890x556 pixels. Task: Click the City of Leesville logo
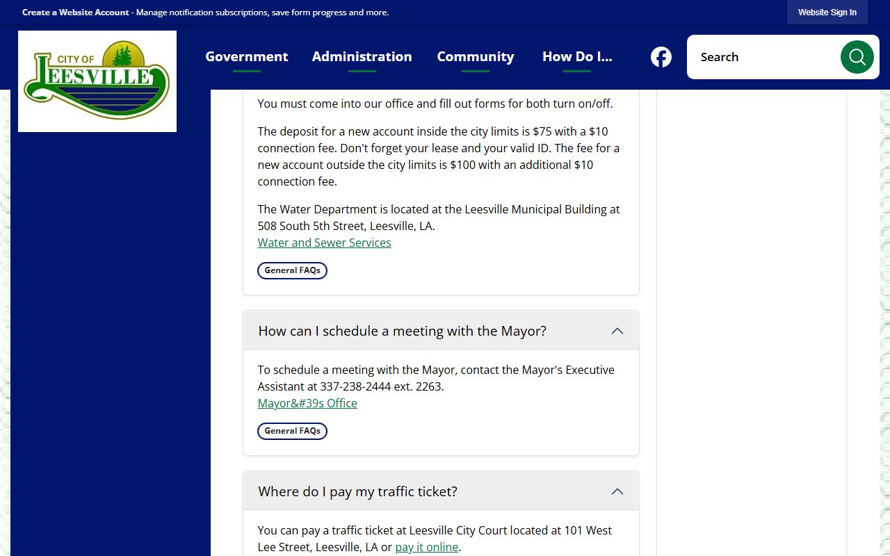pyautogui.click(x=97, y=81)
